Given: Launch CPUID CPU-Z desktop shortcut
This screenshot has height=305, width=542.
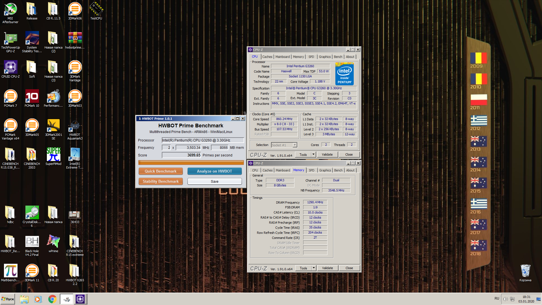Looking at the screenshot, I should point(10,69).
